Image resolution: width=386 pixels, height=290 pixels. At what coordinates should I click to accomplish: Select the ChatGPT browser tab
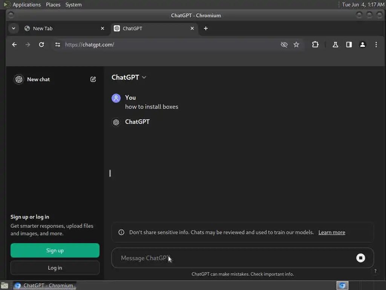coord(154,28)
